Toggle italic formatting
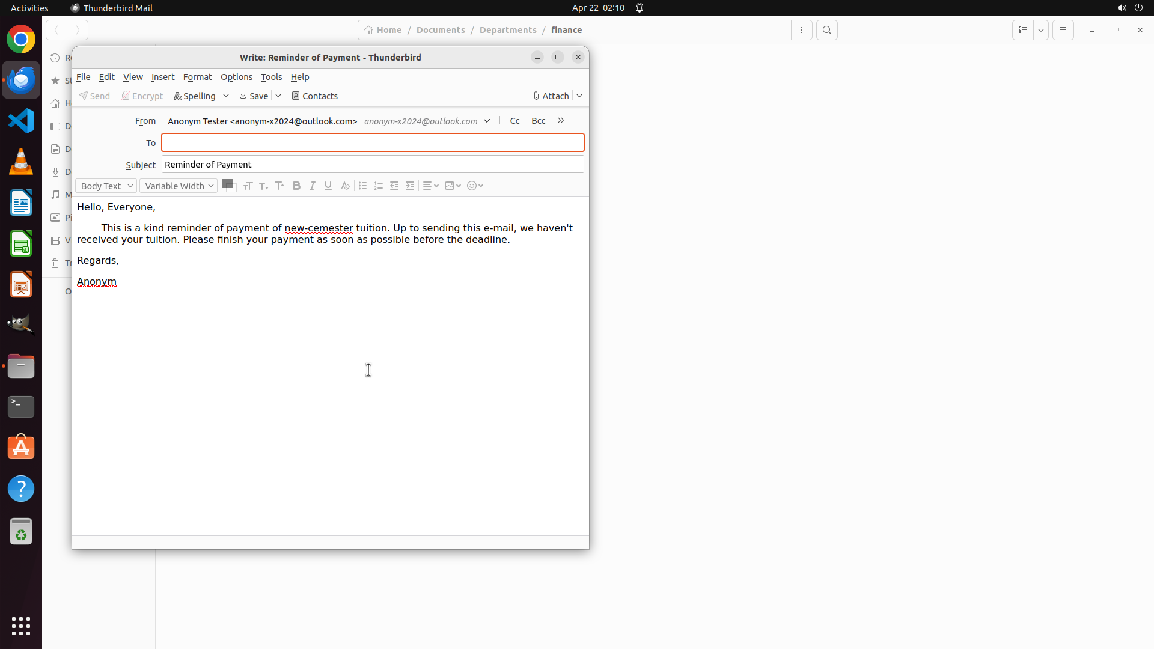Viewport: 1154px width, 649px height. (312, 186)
